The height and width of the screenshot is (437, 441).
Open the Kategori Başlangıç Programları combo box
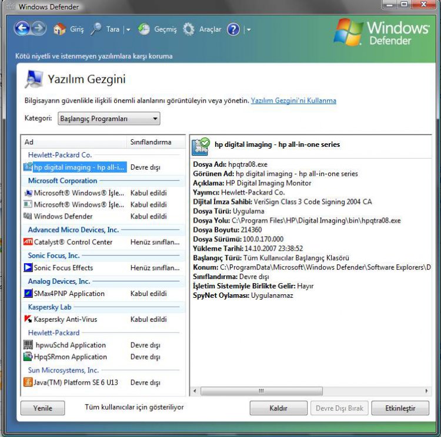tap(109, 118)
